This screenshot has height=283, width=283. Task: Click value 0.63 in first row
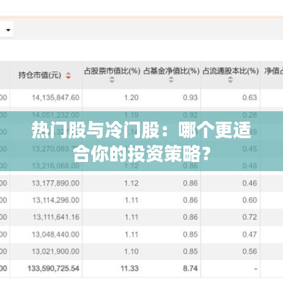pyautogui.click(x=249, y=98)
